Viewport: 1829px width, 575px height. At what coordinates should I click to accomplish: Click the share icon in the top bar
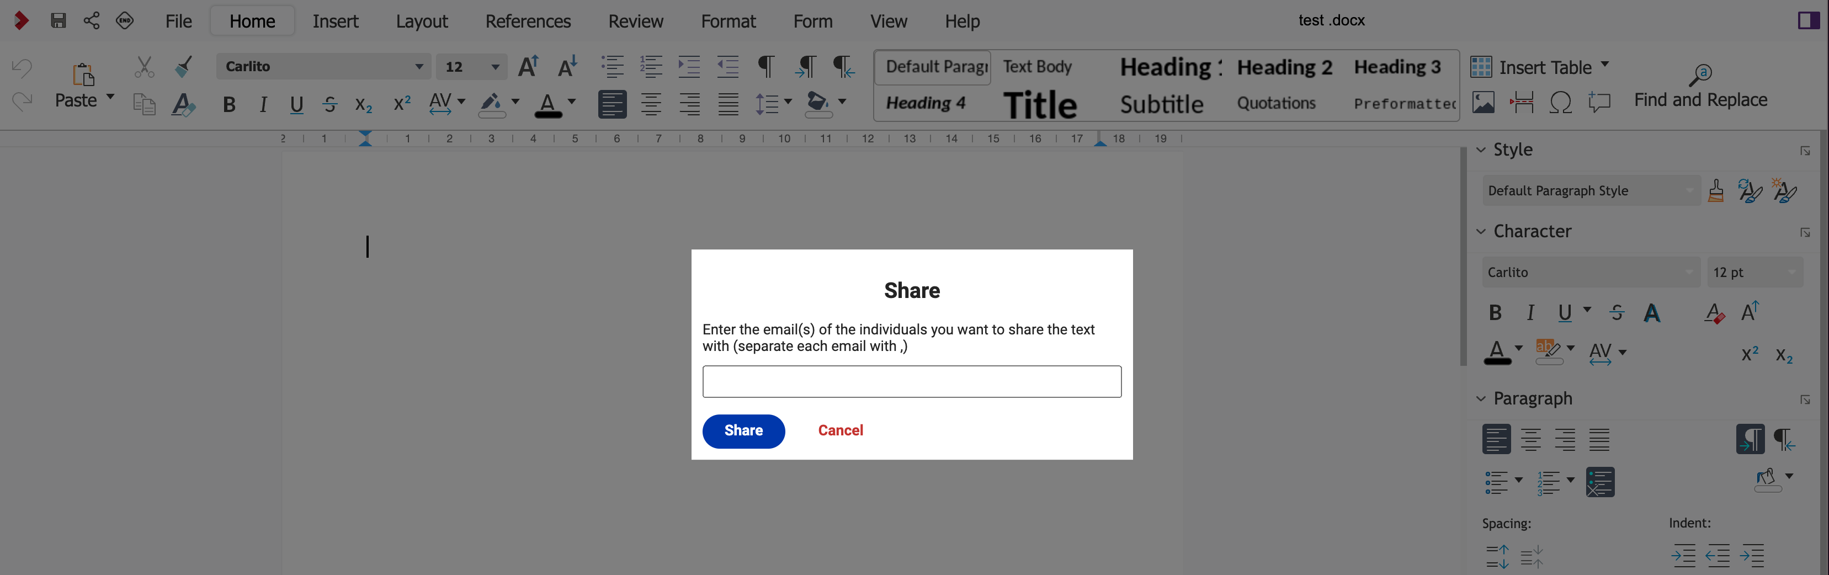92,20
